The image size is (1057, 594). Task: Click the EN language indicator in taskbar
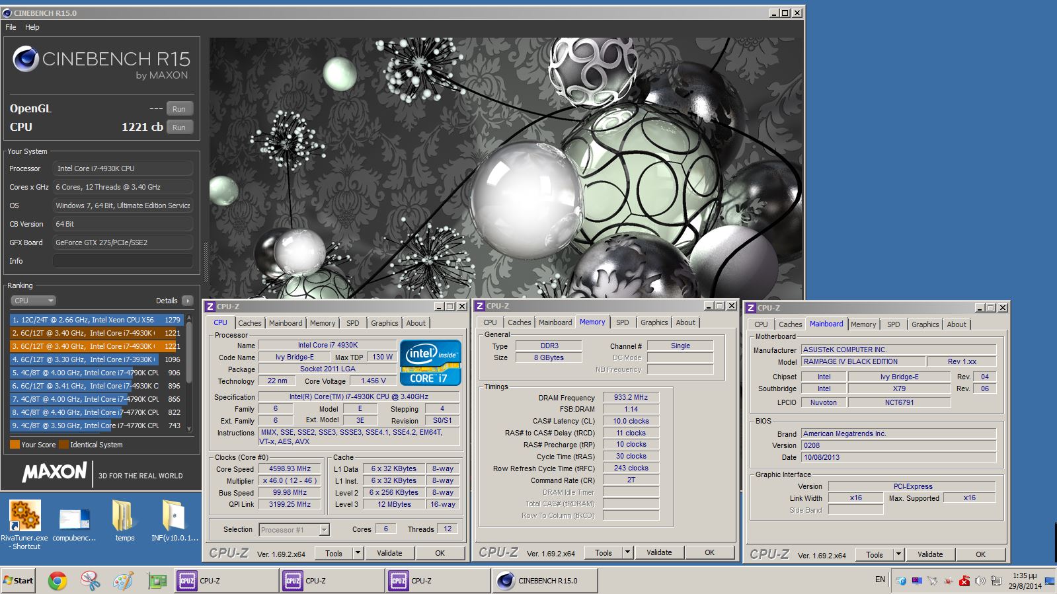[880, 579]
